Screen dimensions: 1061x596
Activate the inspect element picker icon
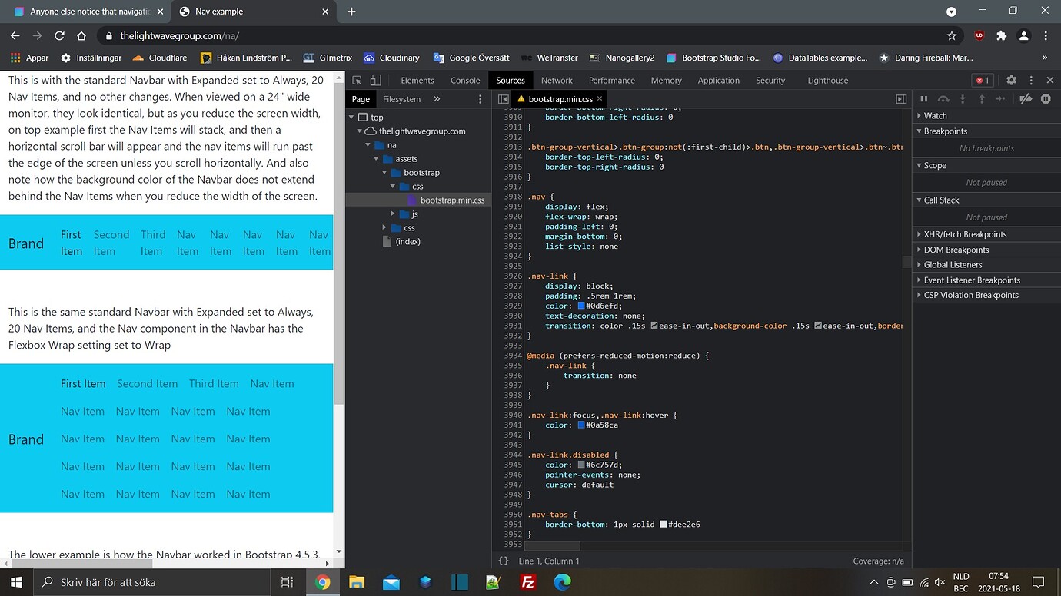(x=358, y=80)
